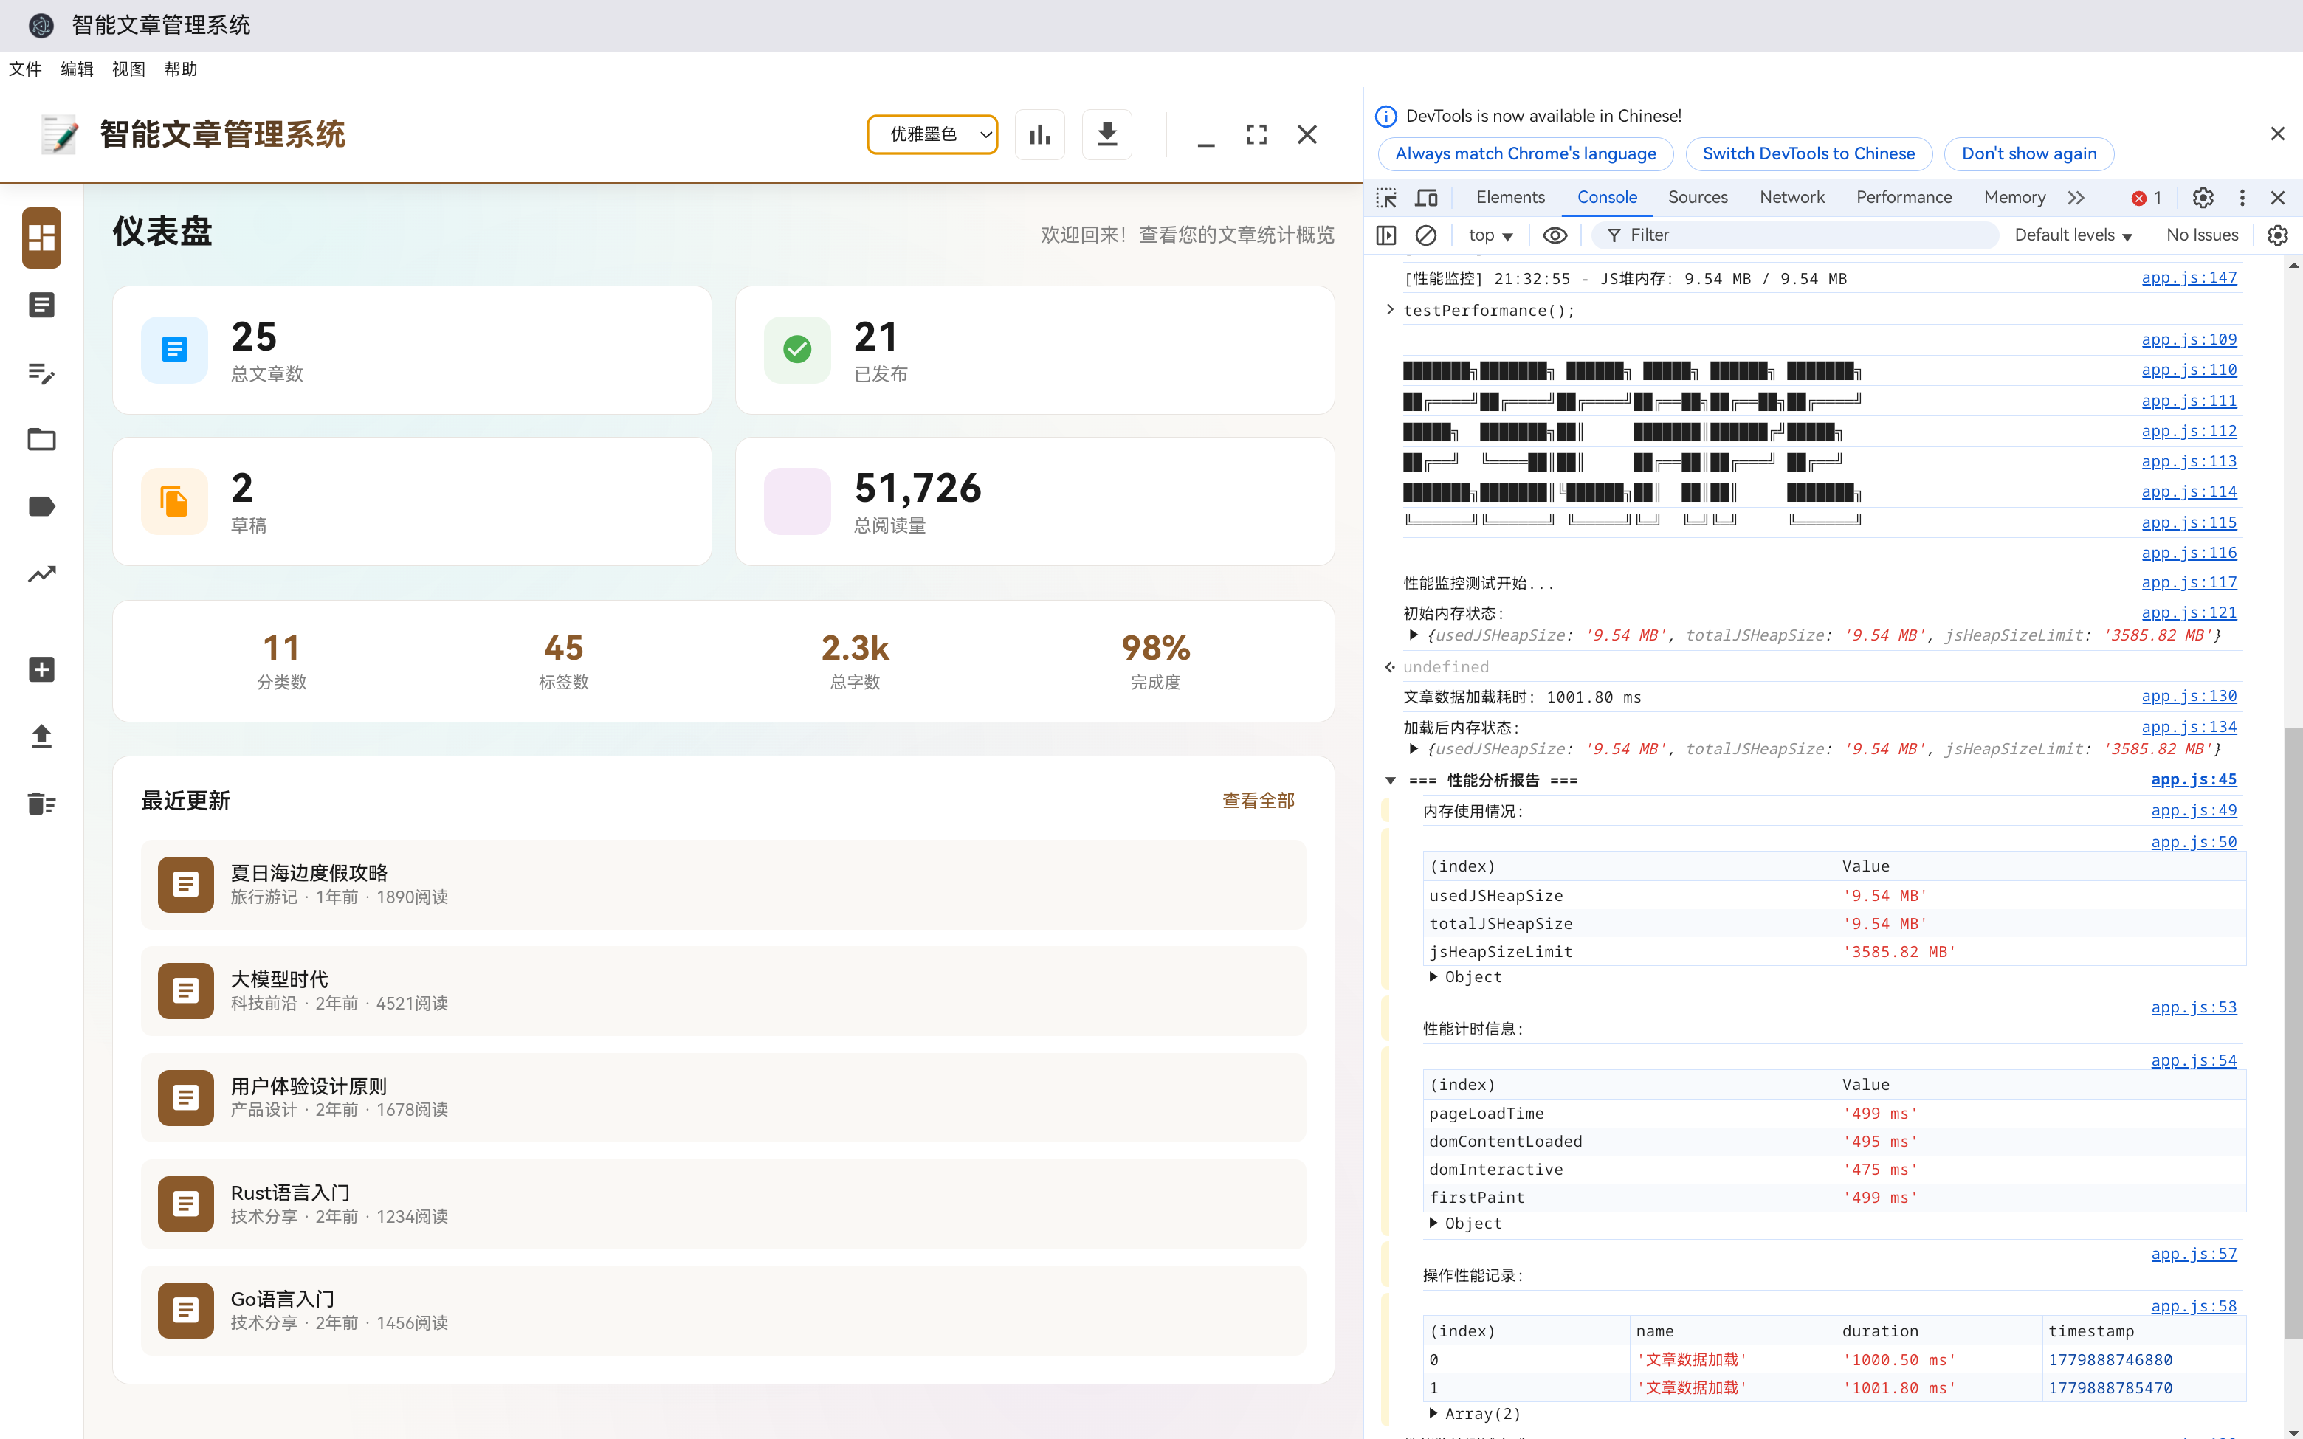This screenshot has width=2303, height=1439.
Task: Click the Go语言入门 article icon
Action: [x=185, y=1310]
